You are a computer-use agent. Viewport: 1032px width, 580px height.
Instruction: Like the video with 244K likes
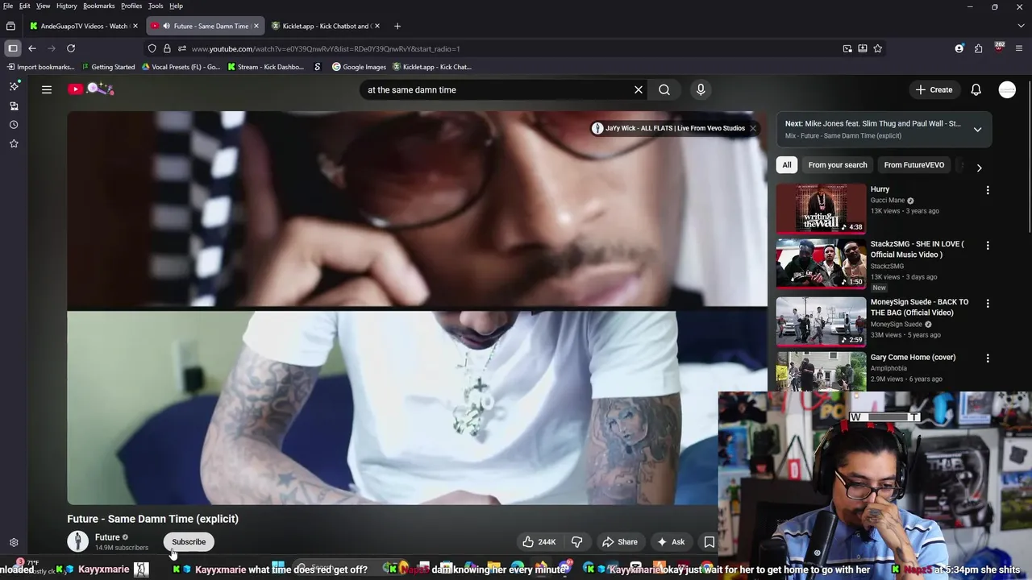[x=539, y=542]
